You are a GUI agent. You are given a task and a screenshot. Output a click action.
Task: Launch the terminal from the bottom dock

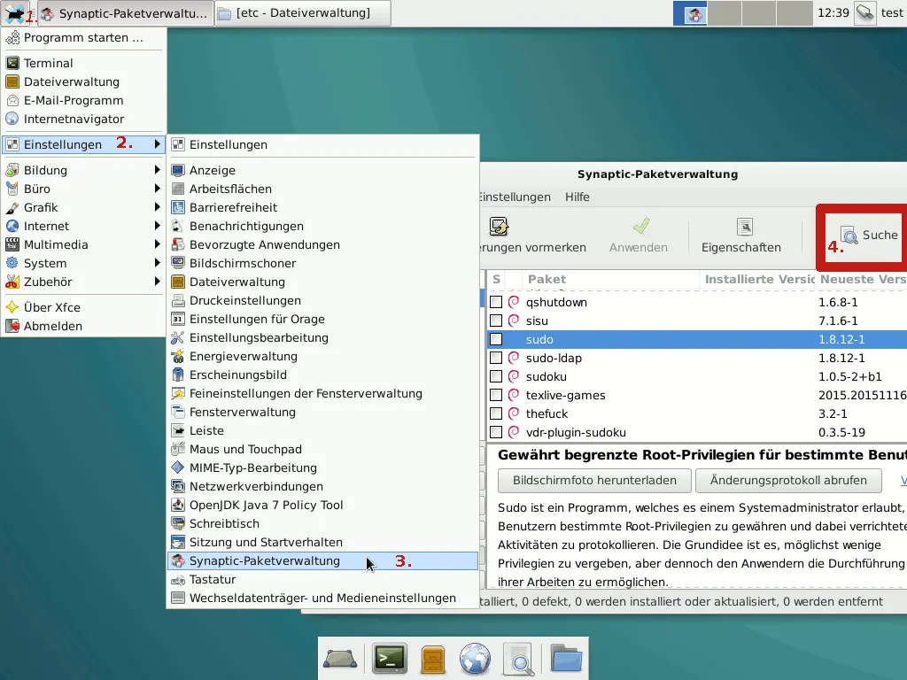389,659
